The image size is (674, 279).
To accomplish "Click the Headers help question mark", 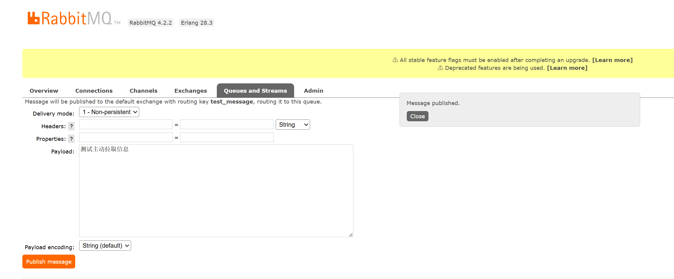I will 71,126.
